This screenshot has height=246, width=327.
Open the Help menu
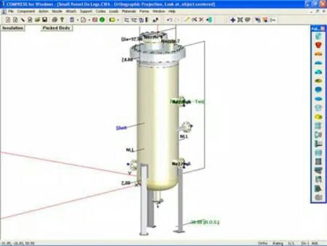point(172,11)
